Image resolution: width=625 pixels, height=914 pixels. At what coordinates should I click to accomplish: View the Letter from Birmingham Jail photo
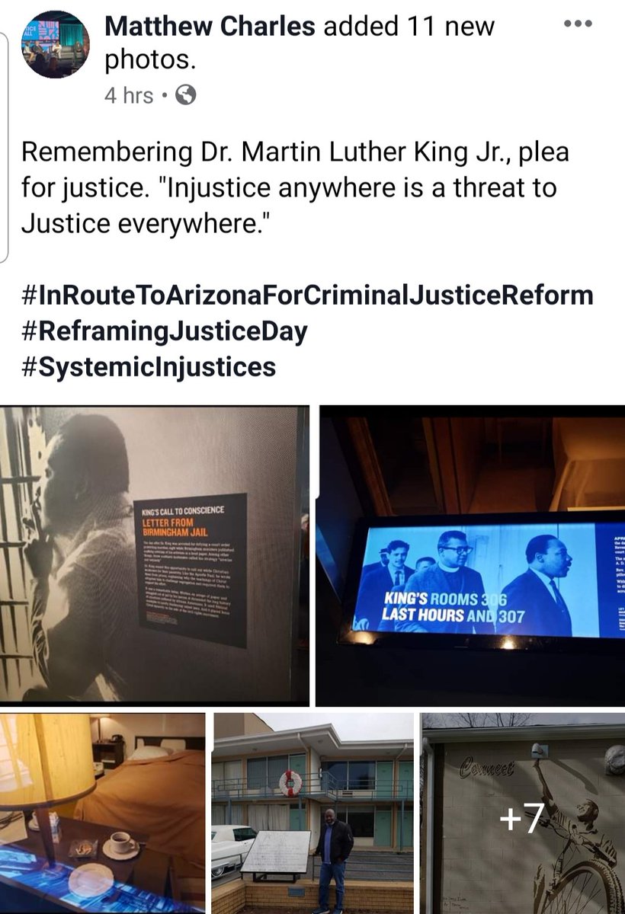[x=155, y=555]
